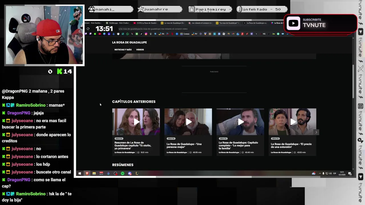Show hidden system tray icons
The width and height of the screenshot is (365, 205).
[320, 173]
